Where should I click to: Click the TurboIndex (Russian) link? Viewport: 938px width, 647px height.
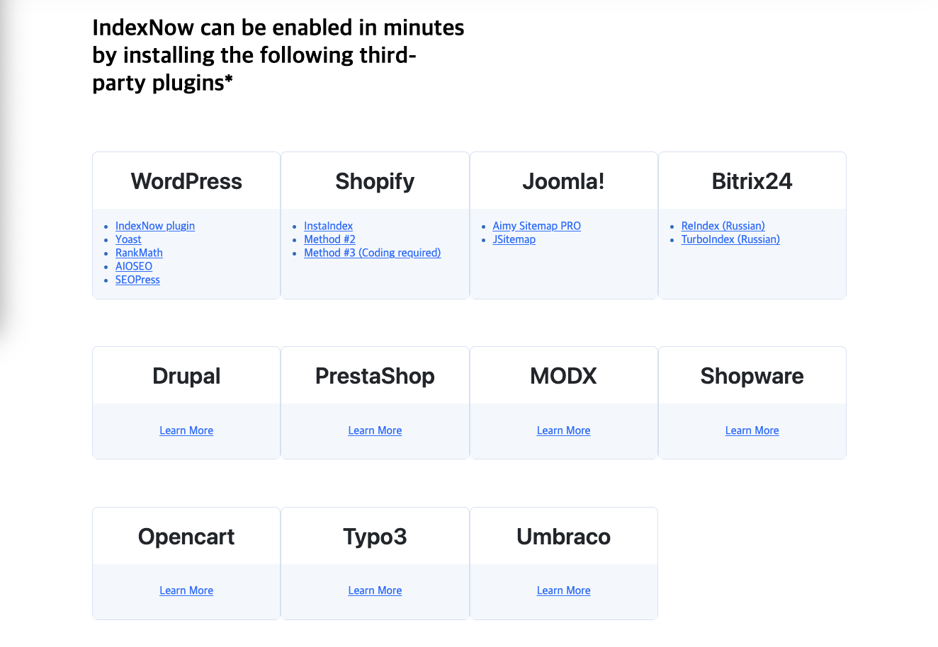coord(730,239)
